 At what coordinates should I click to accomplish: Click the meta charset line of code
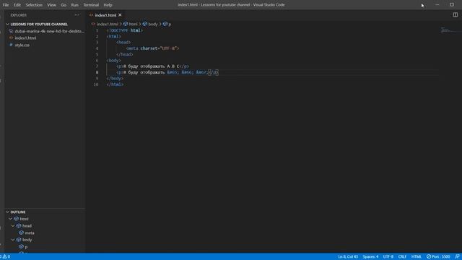pyautogui.click(x=152, y=48)
